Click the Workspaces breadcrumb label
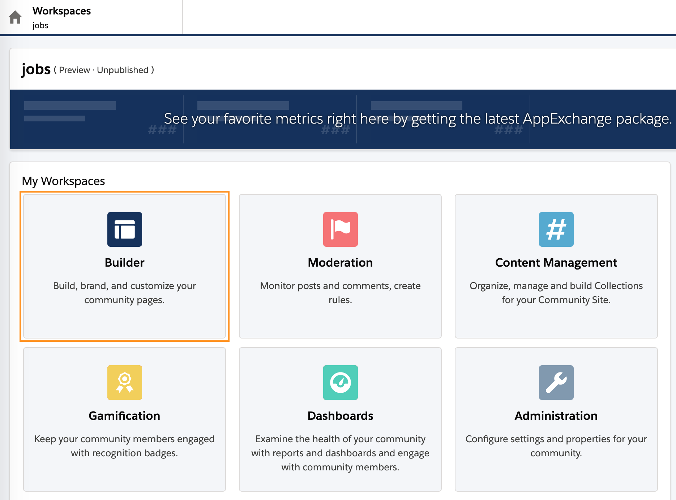This screenshot has width=676, height=500. tap(61, 11)
